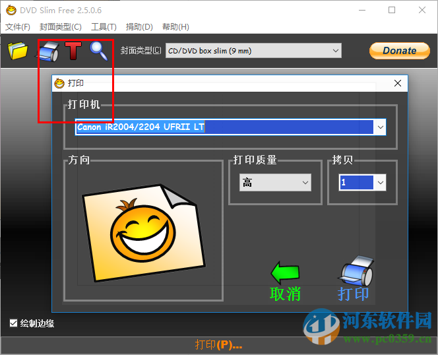Close the 打印 dialog with X
The height and width of the screenshot is (355, 438).
pos(398,83)
